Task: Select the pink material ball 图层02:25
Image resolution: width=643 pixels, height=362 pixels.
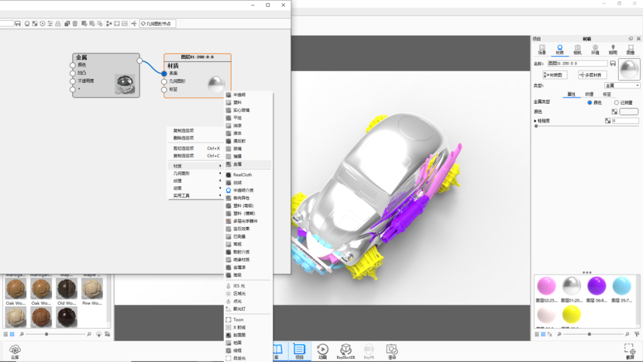Action: point(546,286)
